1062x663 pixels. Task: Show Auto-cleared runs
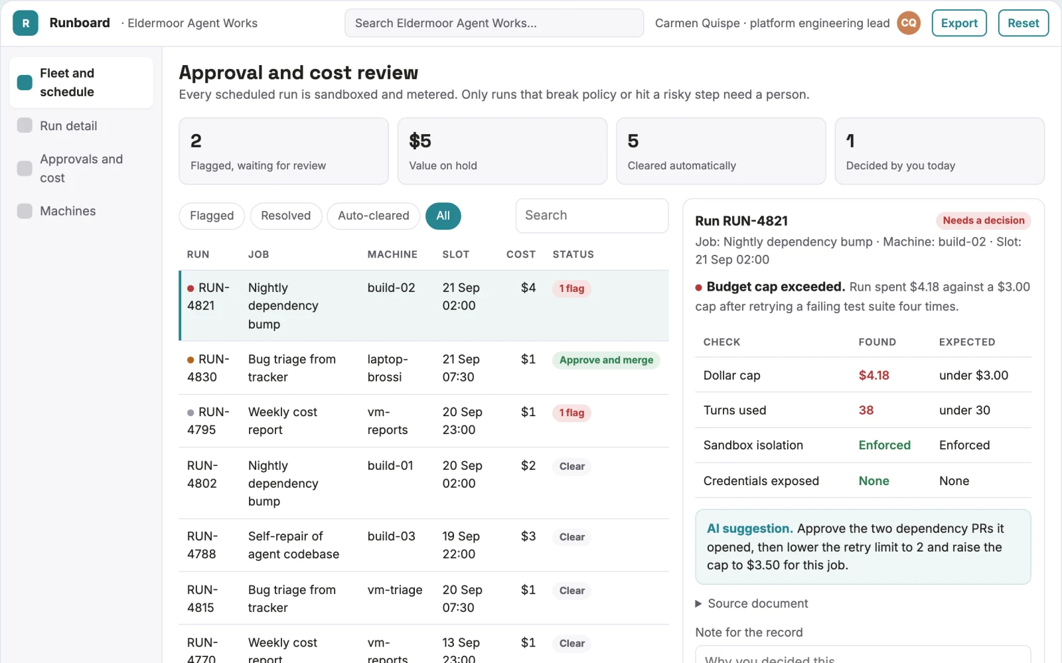pyautogui.click(x=373, y=216)
